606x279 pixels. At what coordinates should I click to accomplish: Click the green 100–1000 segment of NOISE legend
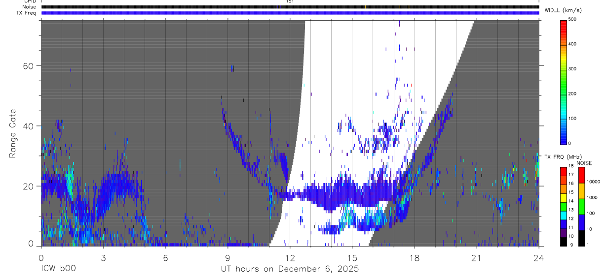click(581, 207)
